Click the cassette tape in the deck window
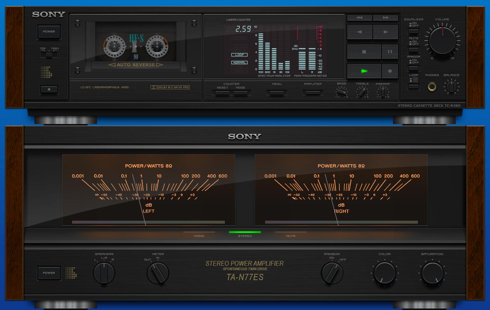 click(x=135, y=46)
